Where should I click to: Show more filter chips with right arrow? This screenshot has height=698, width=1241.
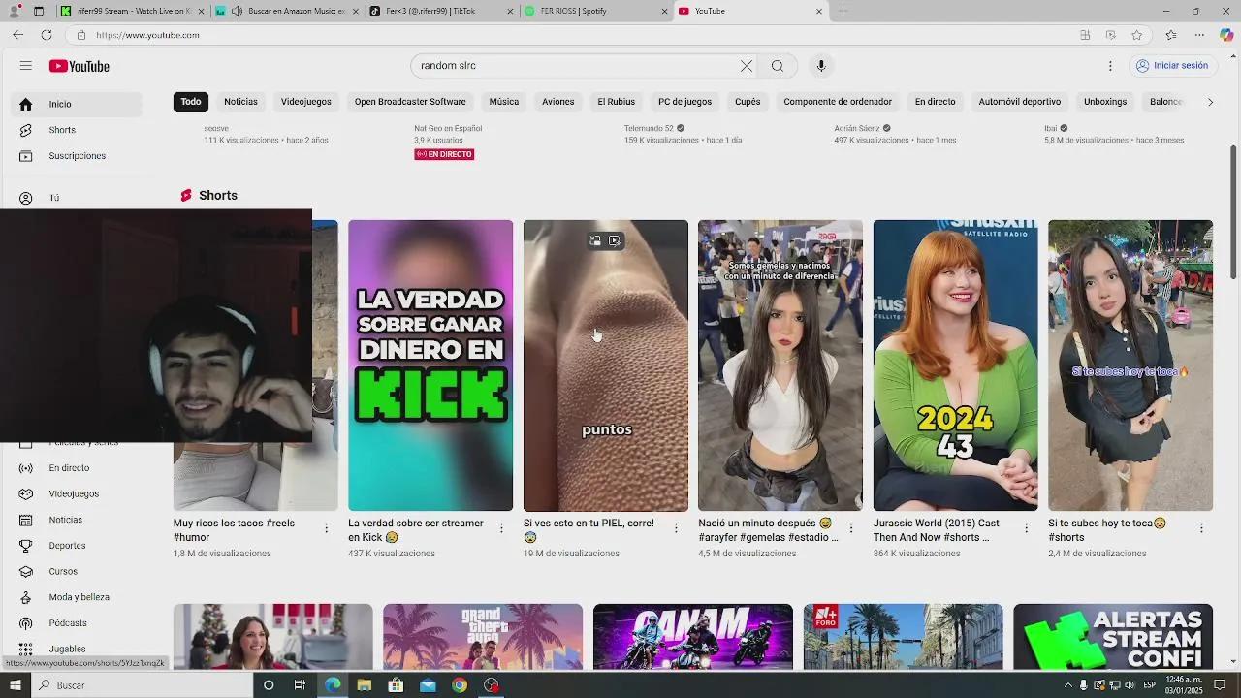(x=1210, y=102)
